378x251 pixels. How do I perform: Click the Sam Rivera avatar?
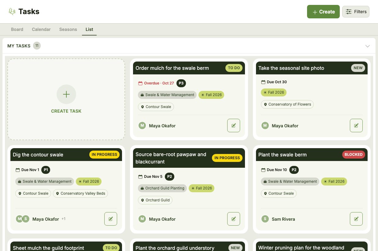click(265, 219)
